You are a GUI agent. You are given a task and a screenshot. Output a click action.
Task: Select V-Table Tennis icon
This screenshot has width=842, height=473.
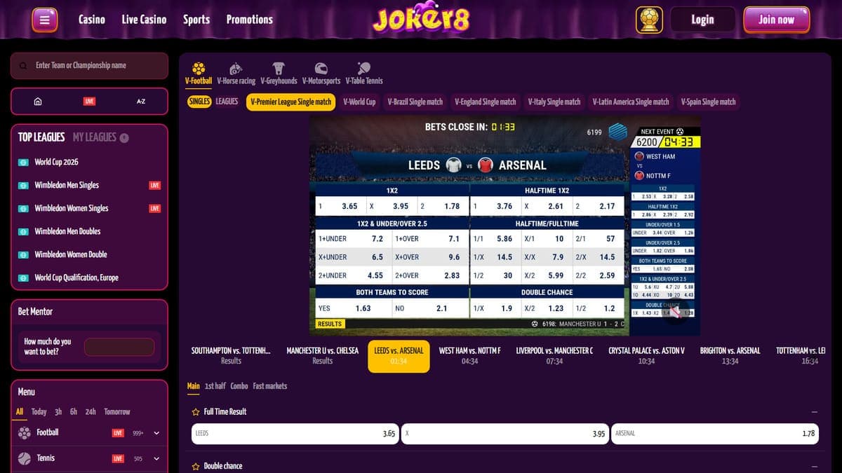pyautogui.click(x=363, y=69)
